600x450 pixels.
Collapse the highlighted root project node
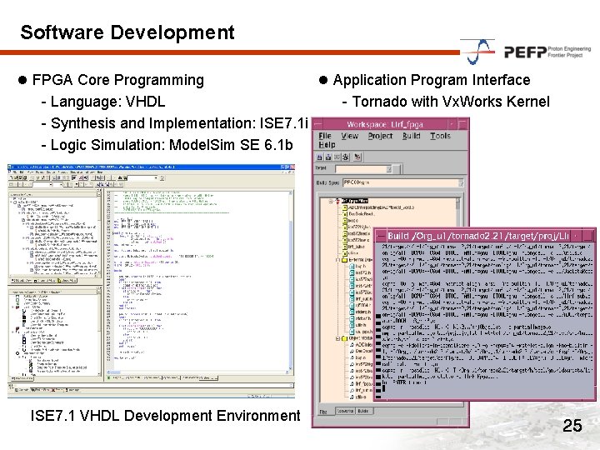click(x=331, y=201)
